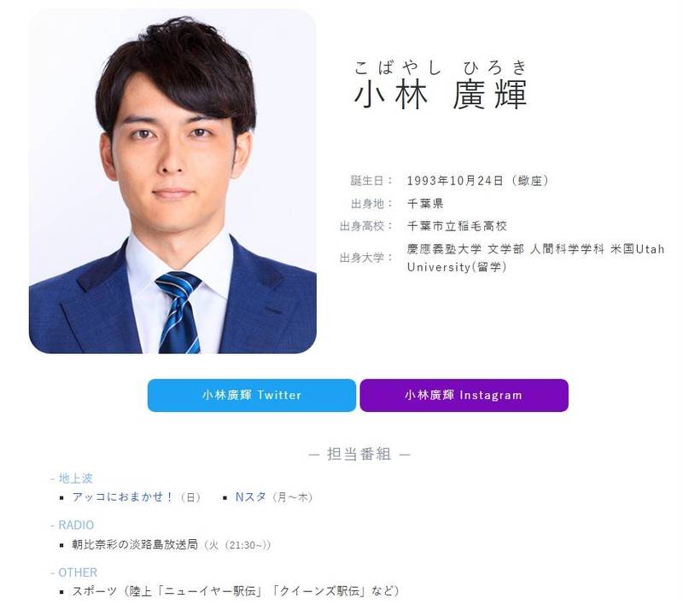Click the 誕生日 label

pyautogui.click(x=367, y=181)
